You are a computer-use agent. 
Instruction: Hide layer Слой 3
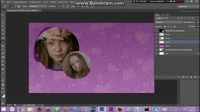tap(157, 35)
